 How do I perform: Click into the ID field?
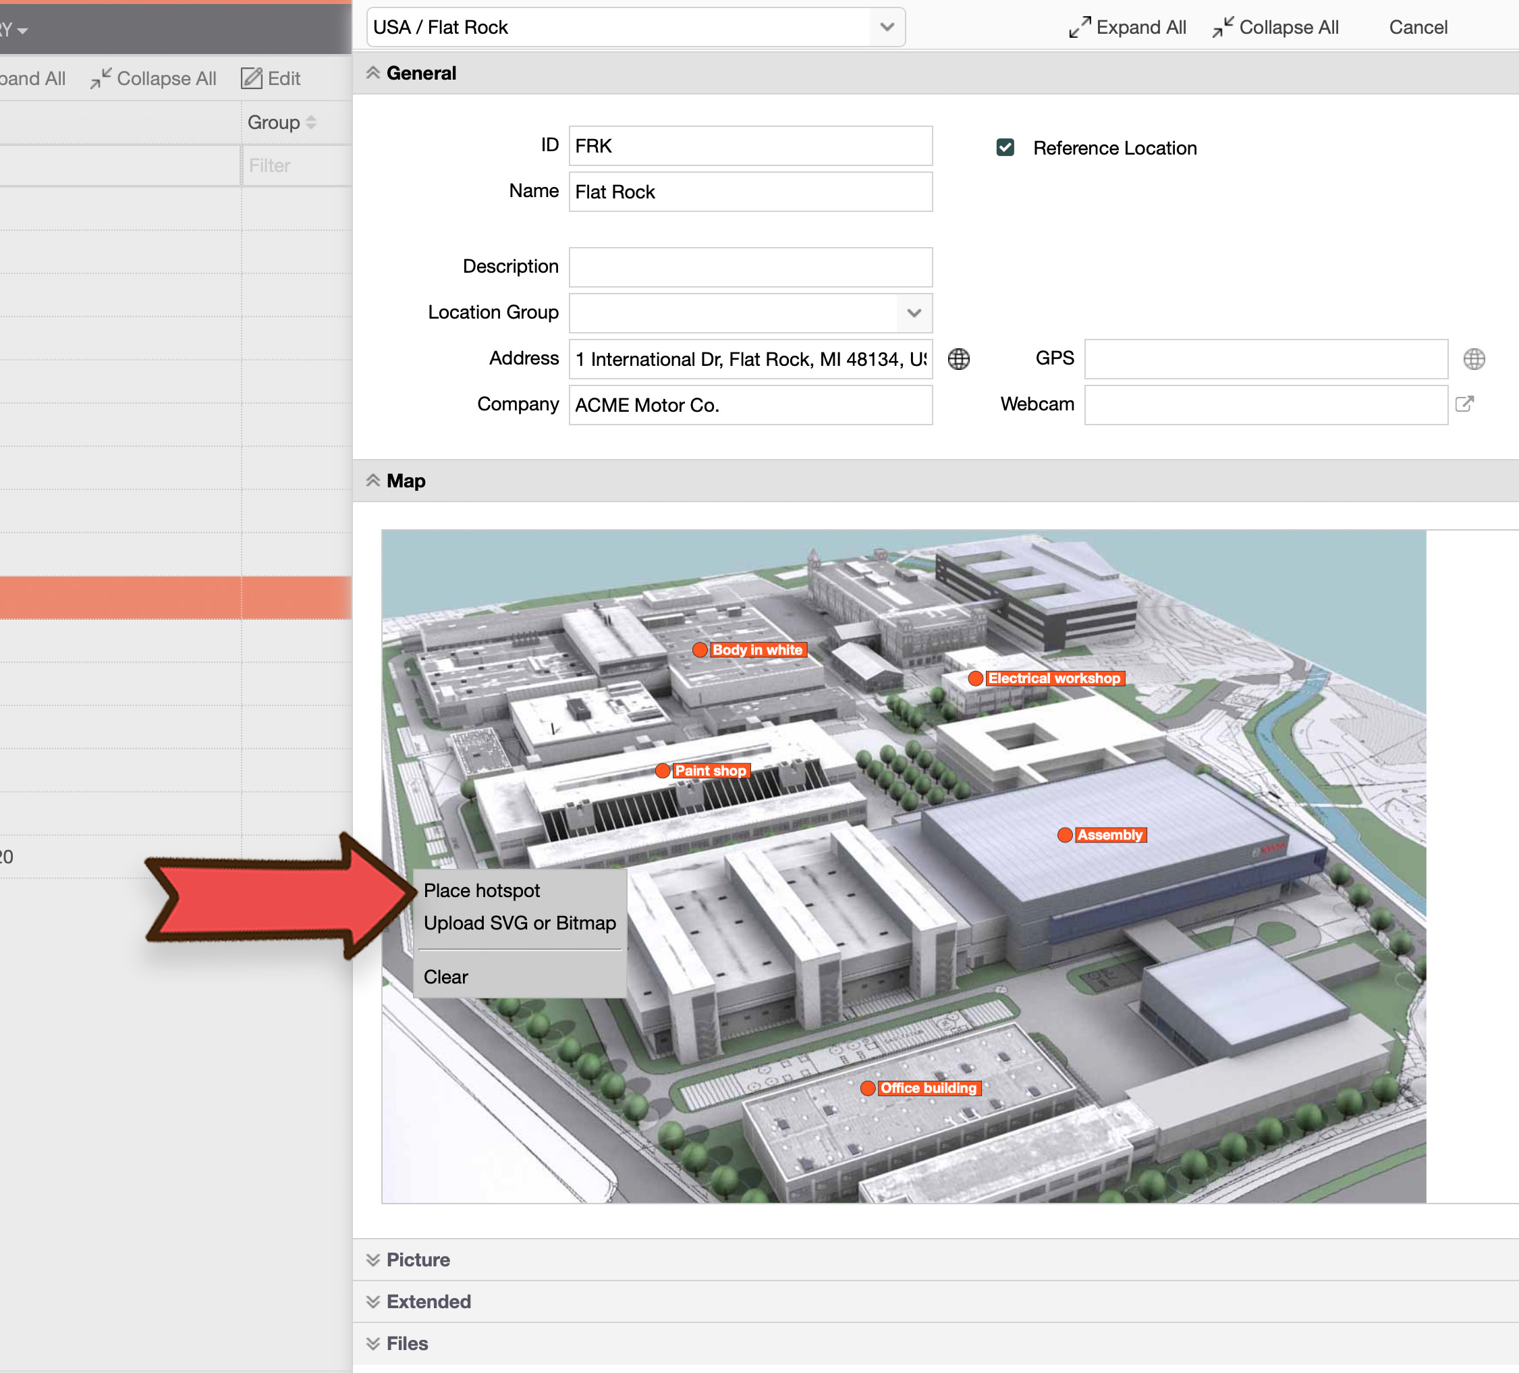[x=750, y=146]
